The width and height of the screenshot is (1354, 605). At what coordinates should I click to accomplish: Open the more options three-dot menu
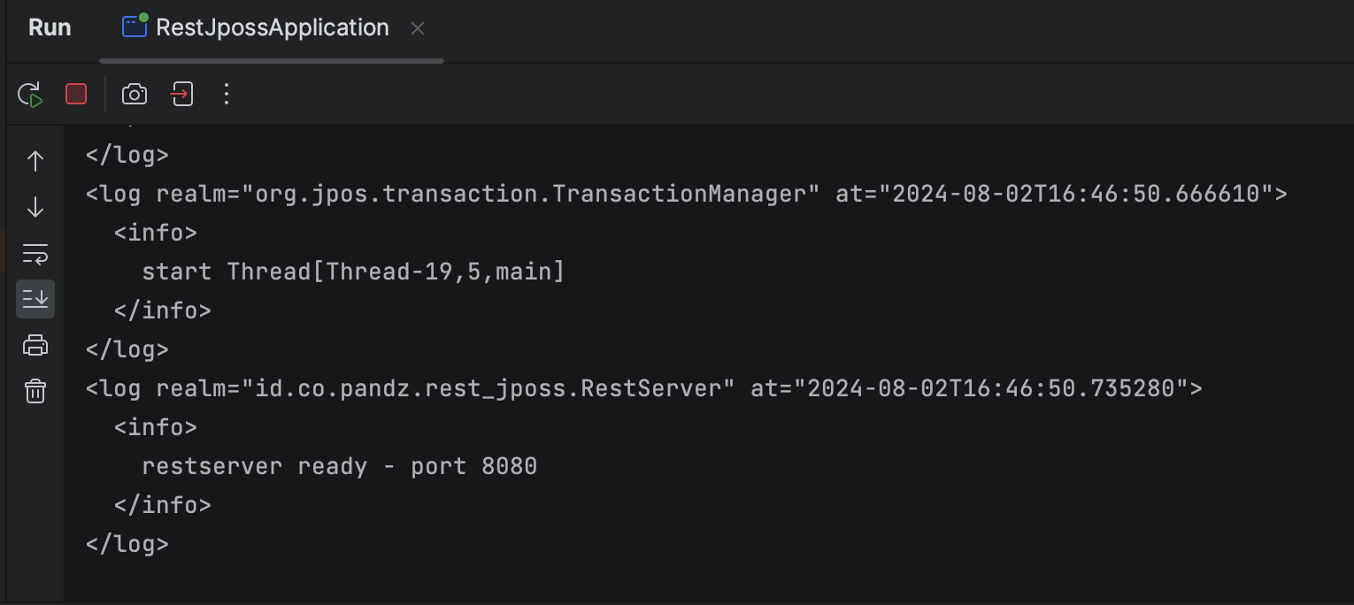point(227,94)
